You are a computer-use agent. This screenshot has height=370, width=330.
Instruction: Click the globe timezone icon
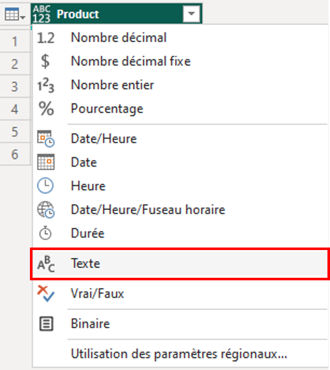(46, 210)
